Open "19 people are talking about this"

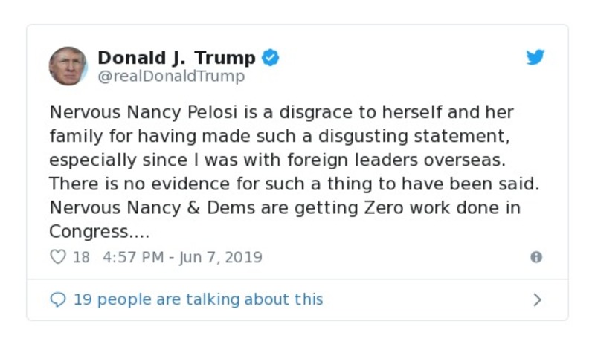click(198, 299)
